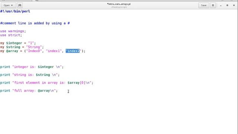Viewport: 238px width, 134px height.
Task: Click the highlighted "index2" selection
Action: point(73,51)
